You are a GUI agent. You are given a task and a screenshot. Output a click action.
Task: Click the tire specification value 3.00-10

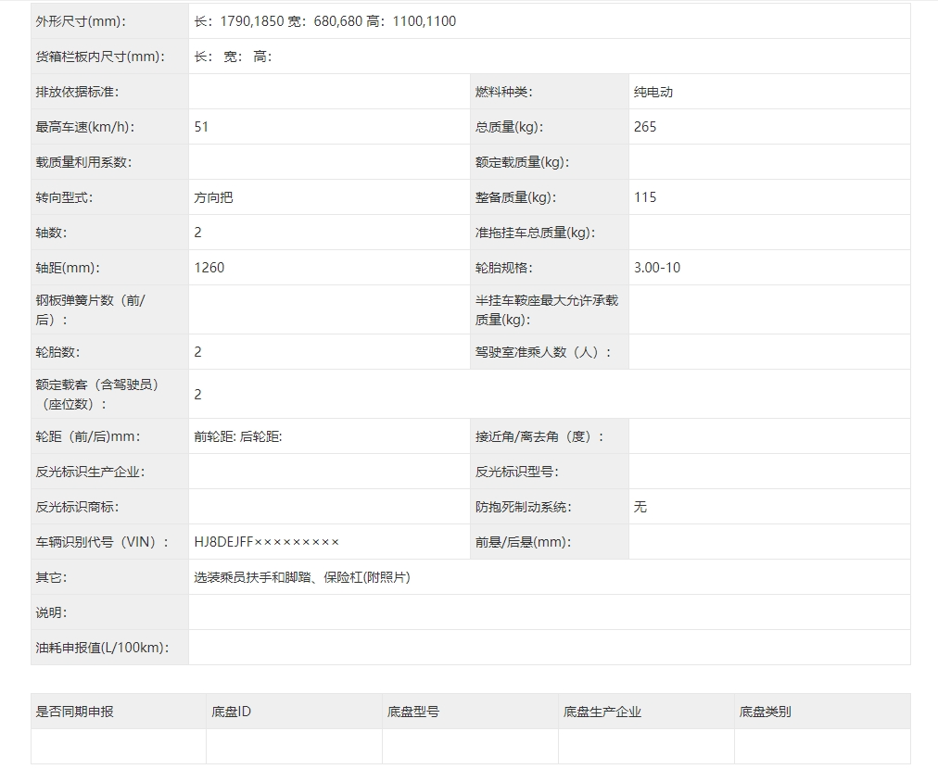(x=657, y=268)
